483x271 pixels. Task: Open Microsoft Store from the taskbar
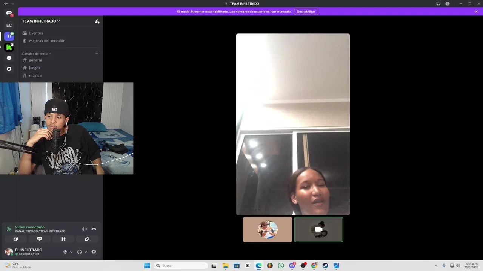click(x=237, y=266)
